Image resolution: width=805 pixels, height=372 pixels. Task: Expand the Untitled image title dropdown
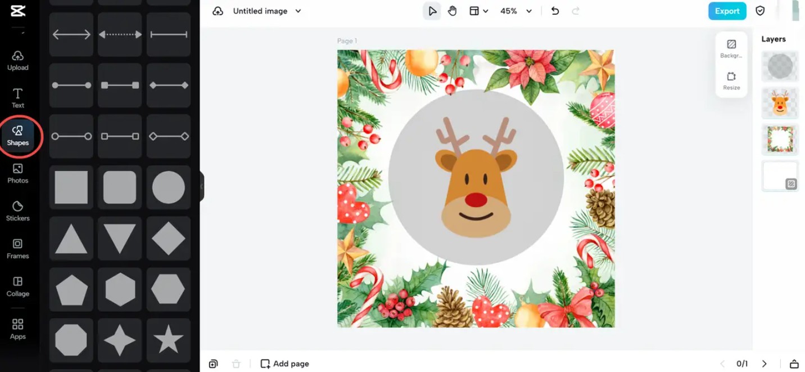(x=298, y=11)
